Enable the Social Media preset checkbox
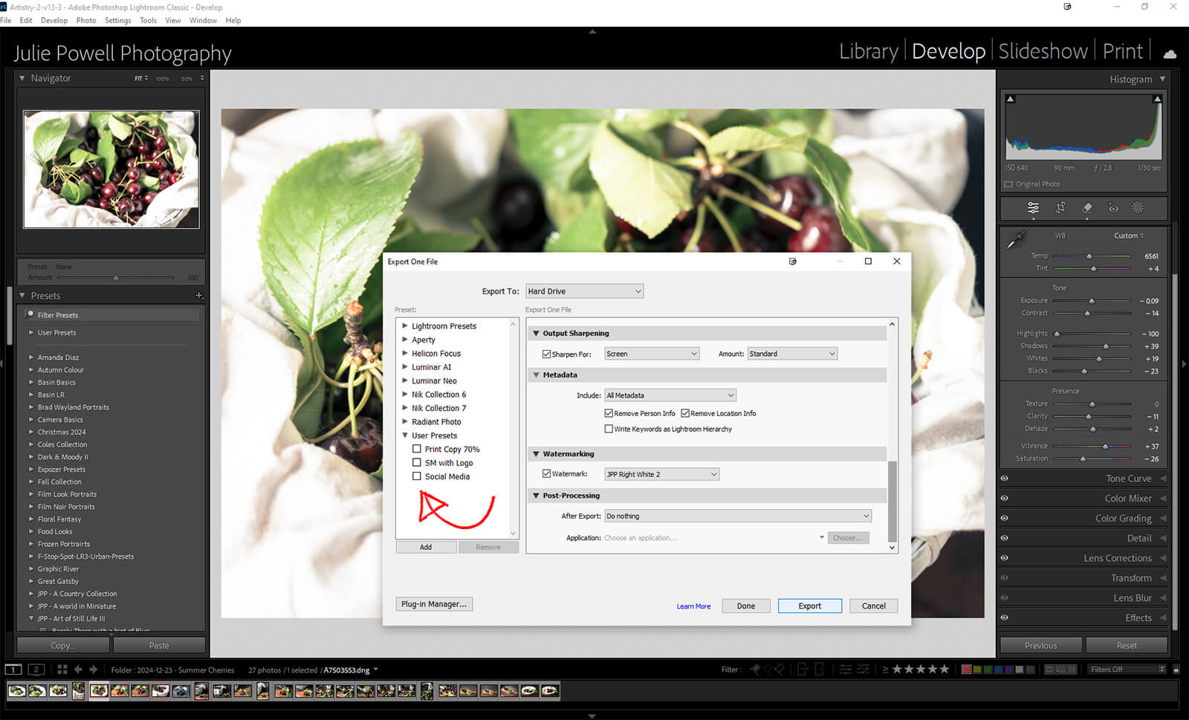Viewport: 1189px width, 720px height. tap(417, 476)
